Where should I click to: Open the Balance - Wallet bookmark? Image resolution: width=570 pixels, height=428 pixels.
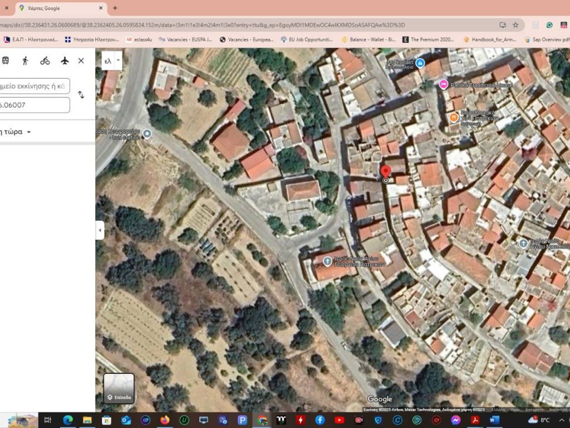(368, 40)
